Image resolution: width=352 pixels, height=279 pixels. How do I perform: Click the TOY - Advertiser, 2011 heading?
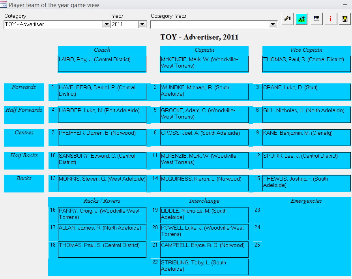(x=199, y=37)
